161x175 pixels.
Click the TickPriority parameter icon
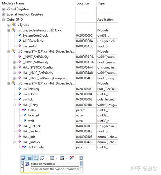(24, 147)
